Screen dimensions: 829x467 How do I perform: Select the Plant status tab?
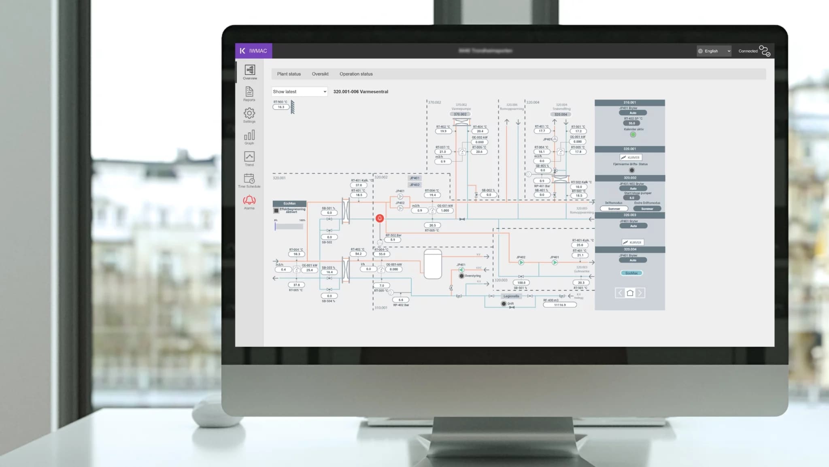click(x=288, y=73)
